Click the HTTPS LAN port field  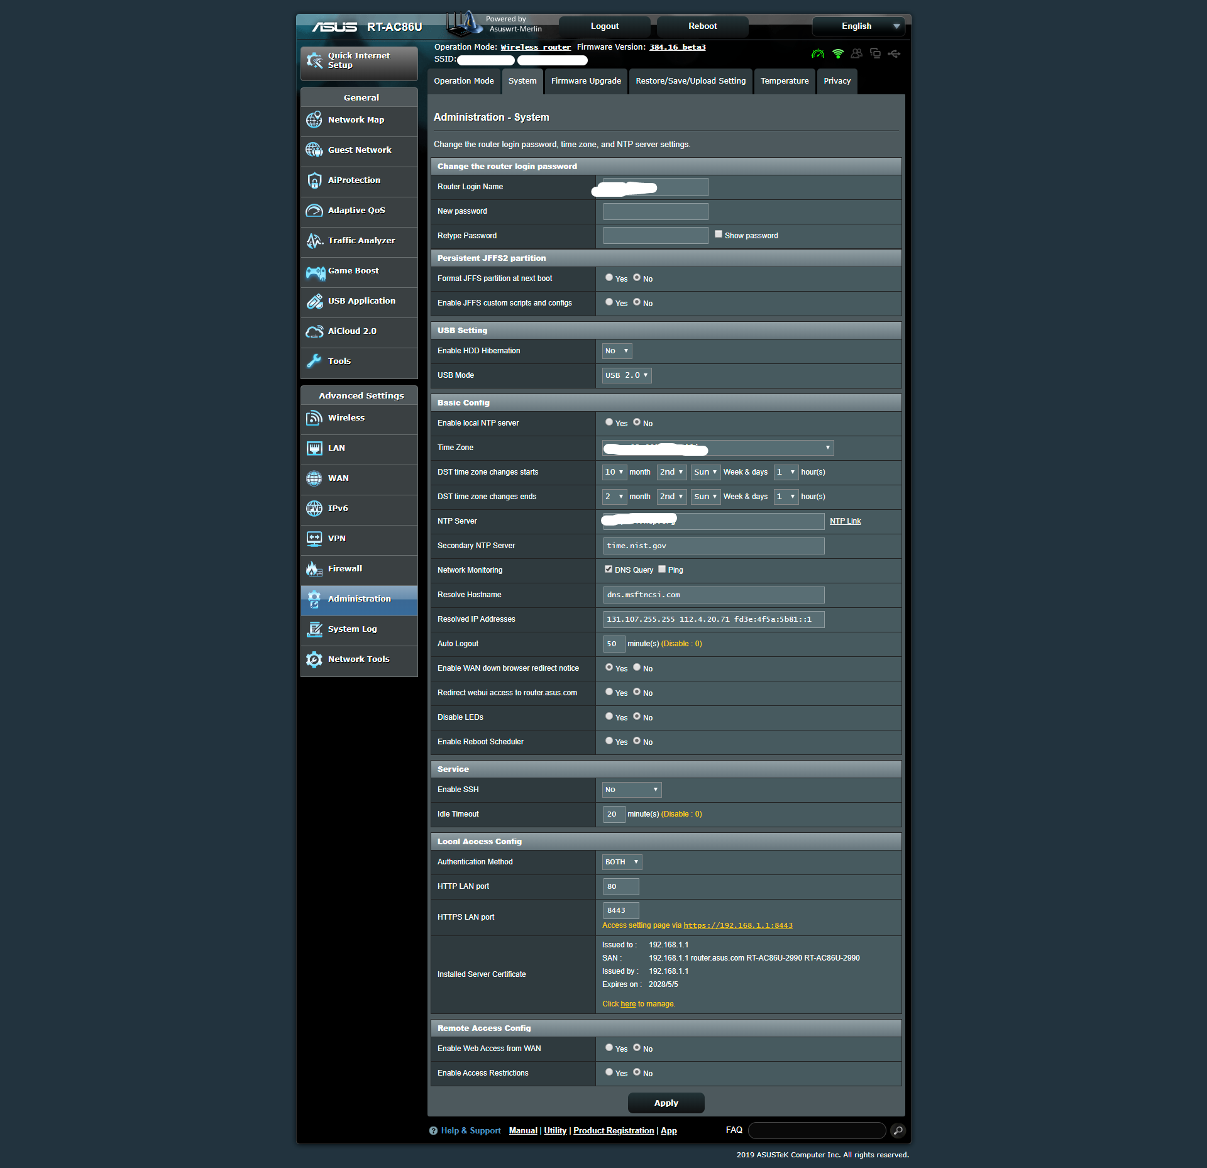(x=621, y=910)
